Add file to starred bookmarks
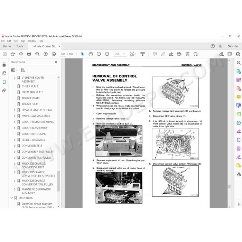The image size is (242, 242). (13, 54)
